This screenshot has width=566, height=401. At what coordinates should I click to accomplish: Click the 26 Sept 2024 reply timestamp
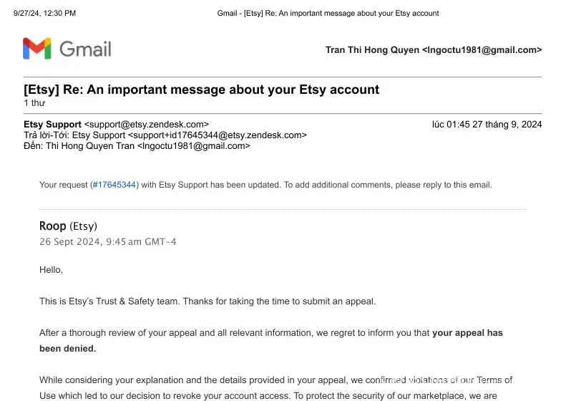point(107,242)
